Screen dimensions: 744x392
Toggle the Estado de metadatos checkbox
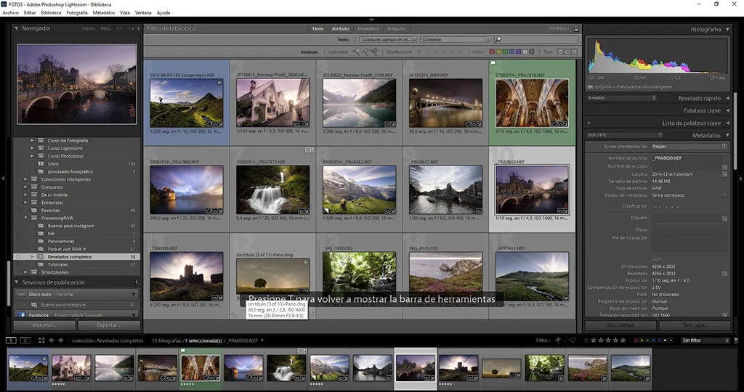pos(724,195)
